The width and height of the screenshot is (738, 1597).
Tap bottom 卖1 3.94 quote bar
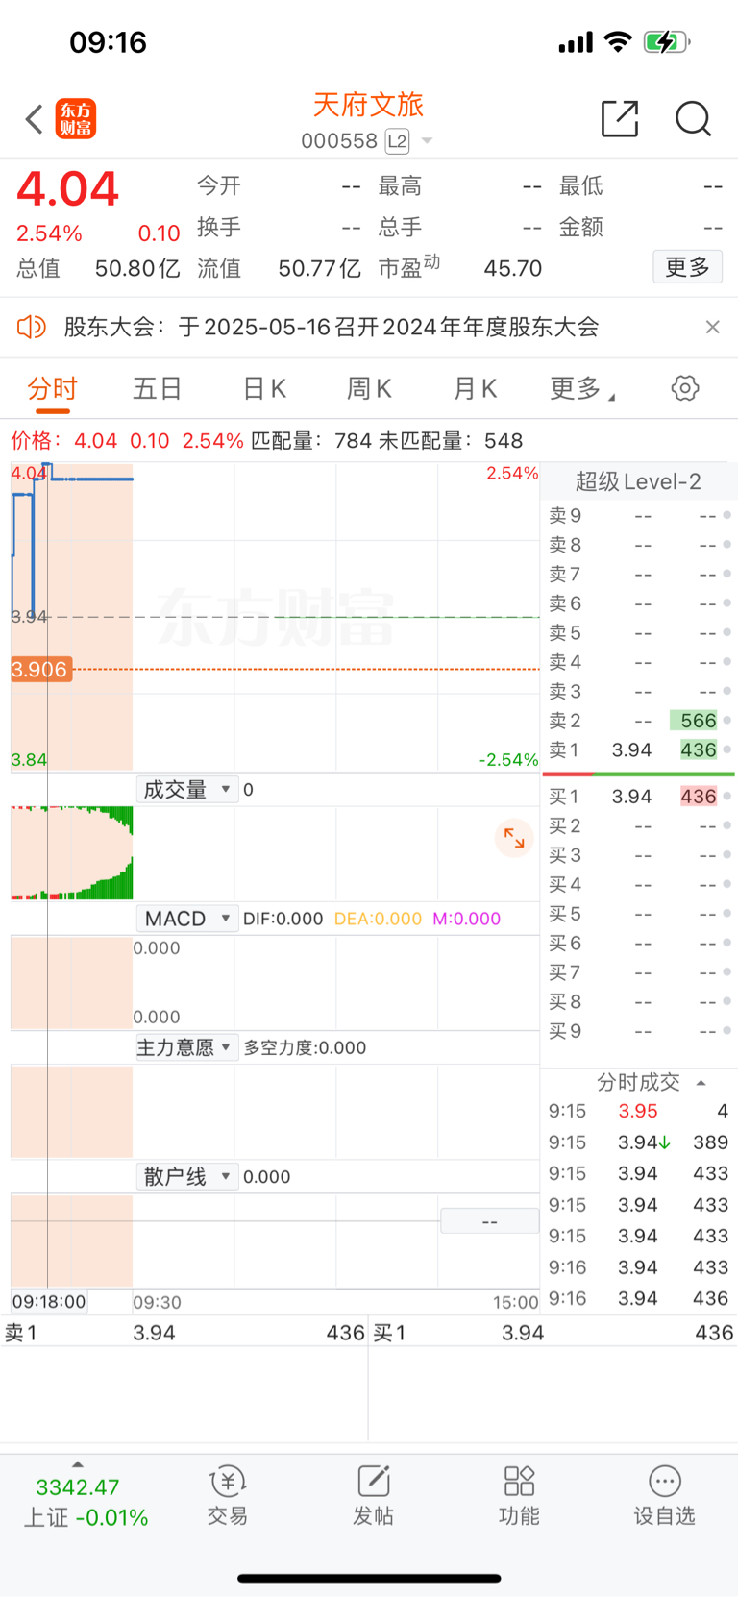click(184, 1333)
